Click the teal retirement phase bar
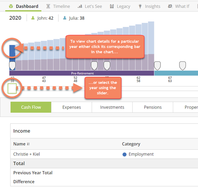This screenshot has width=198, height=190. click(x=176, y=73)
